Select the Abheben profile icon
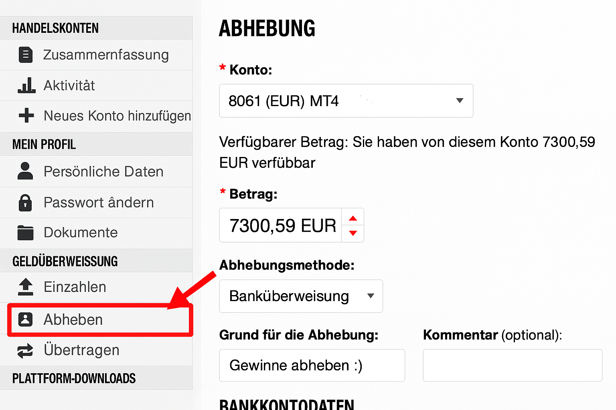Screen dimensions: 616x410 click(26, 320)
